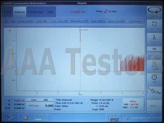Open the Help tab
164x123 pixels.
[51, 12]
